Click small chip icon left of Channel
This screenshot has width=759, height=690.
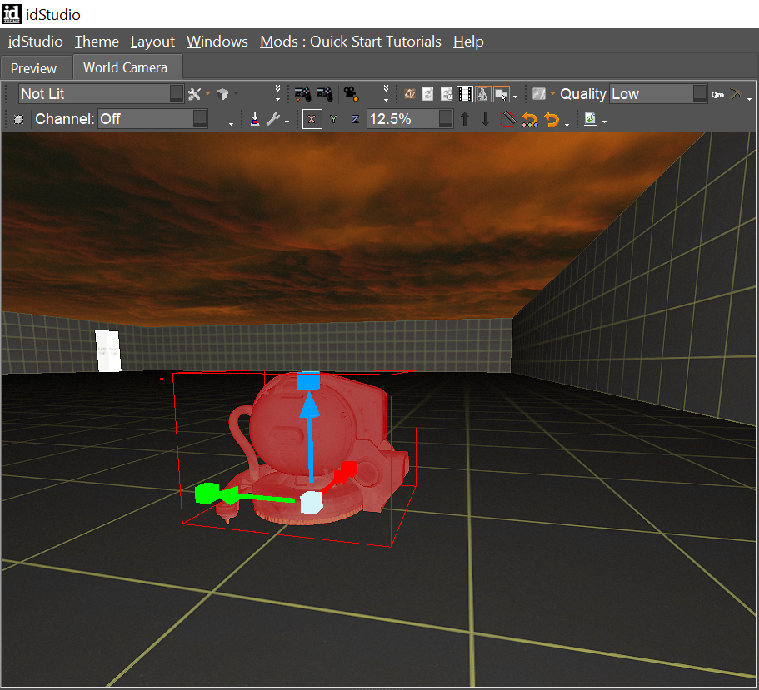point(19,119)
